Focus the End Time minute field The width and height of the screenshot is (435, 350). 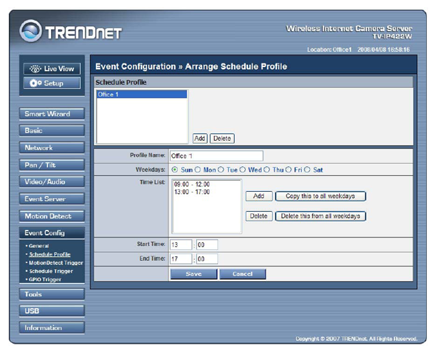coord(207,259)
